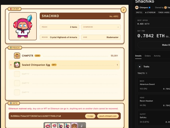170x128 pixels.
Task: Click the ERC721 tag
Action: (139, 12)
